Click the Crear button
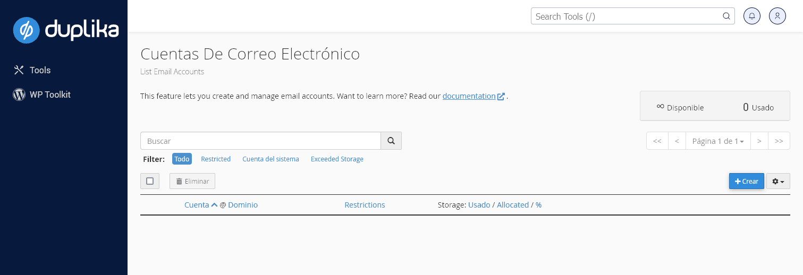The image size is (803, 275). point(746,181)
